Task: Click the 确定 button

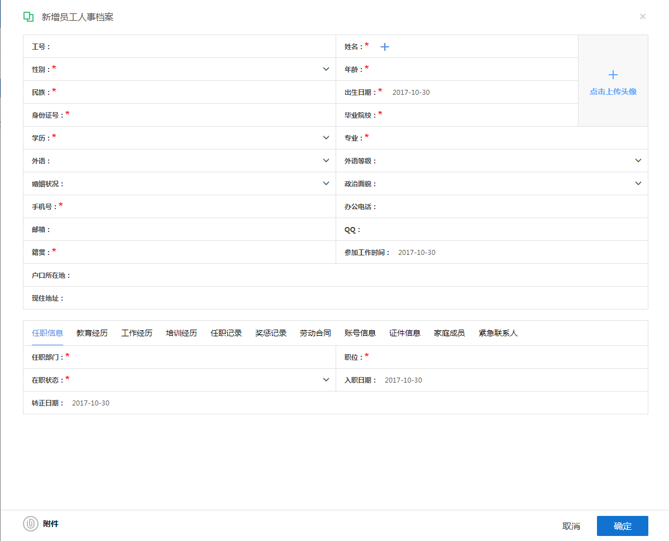Action: point(622,526)
